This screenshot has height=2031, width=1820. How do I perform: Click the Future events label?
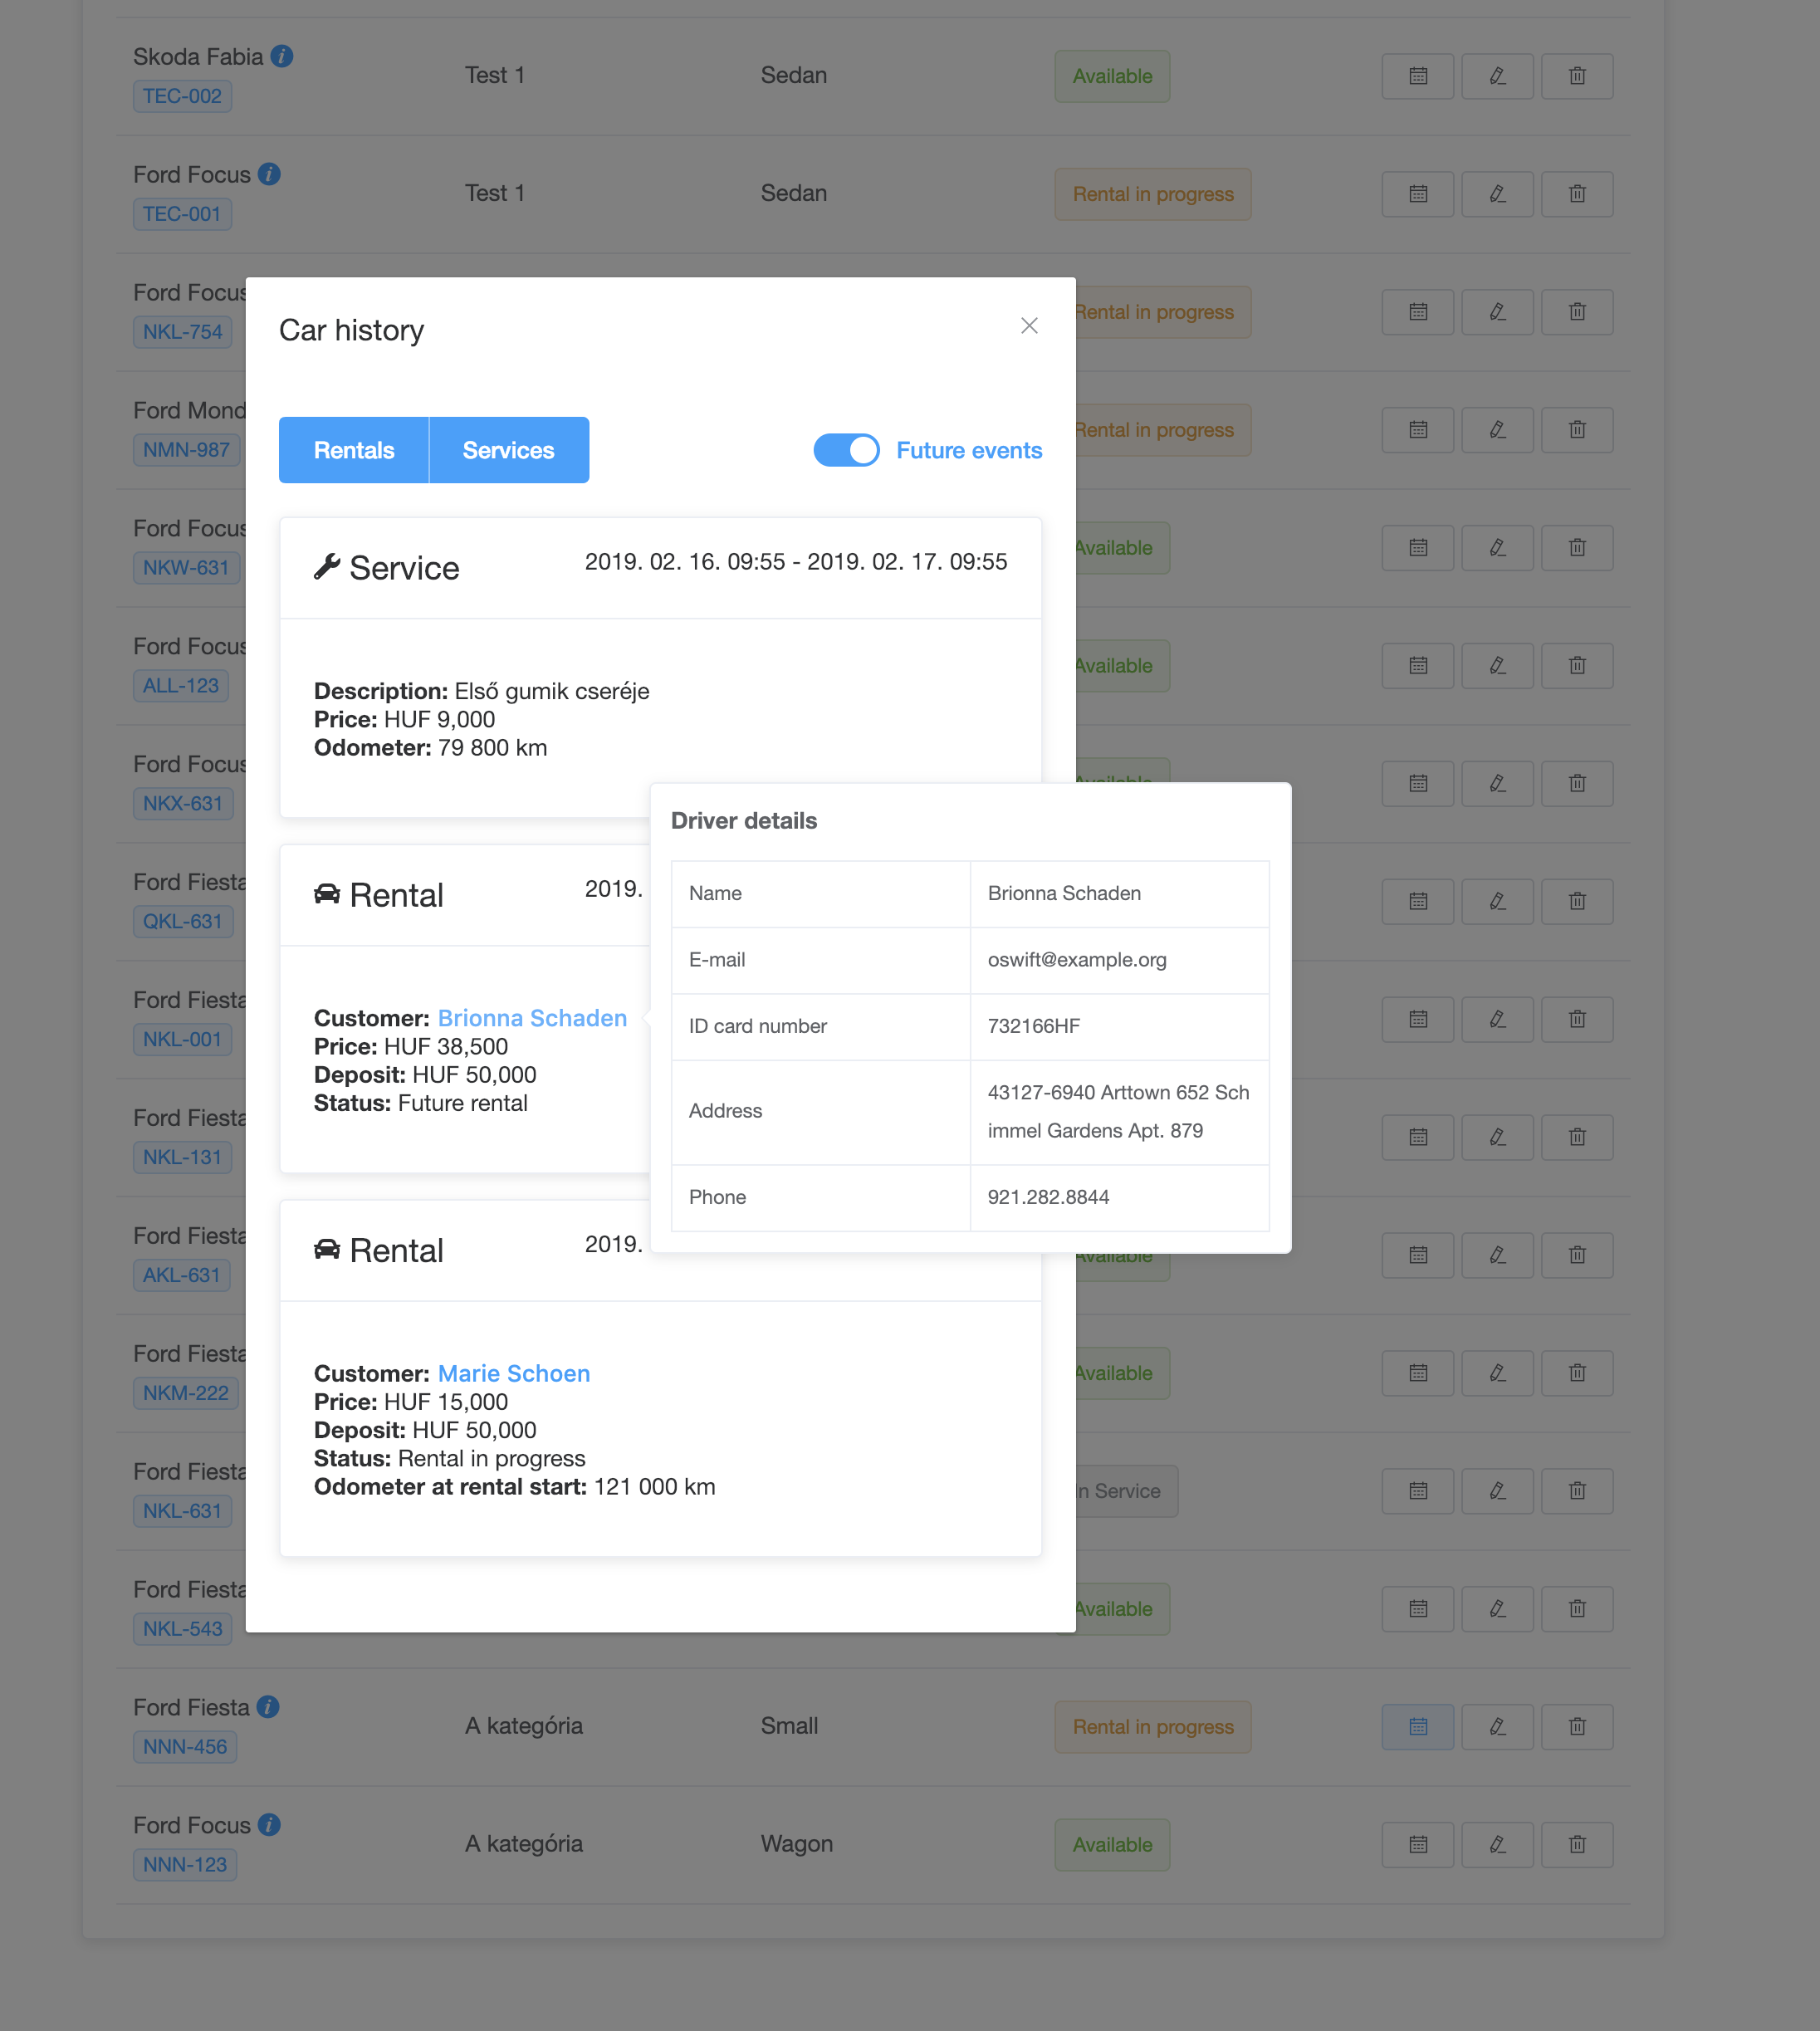[969, 450]
